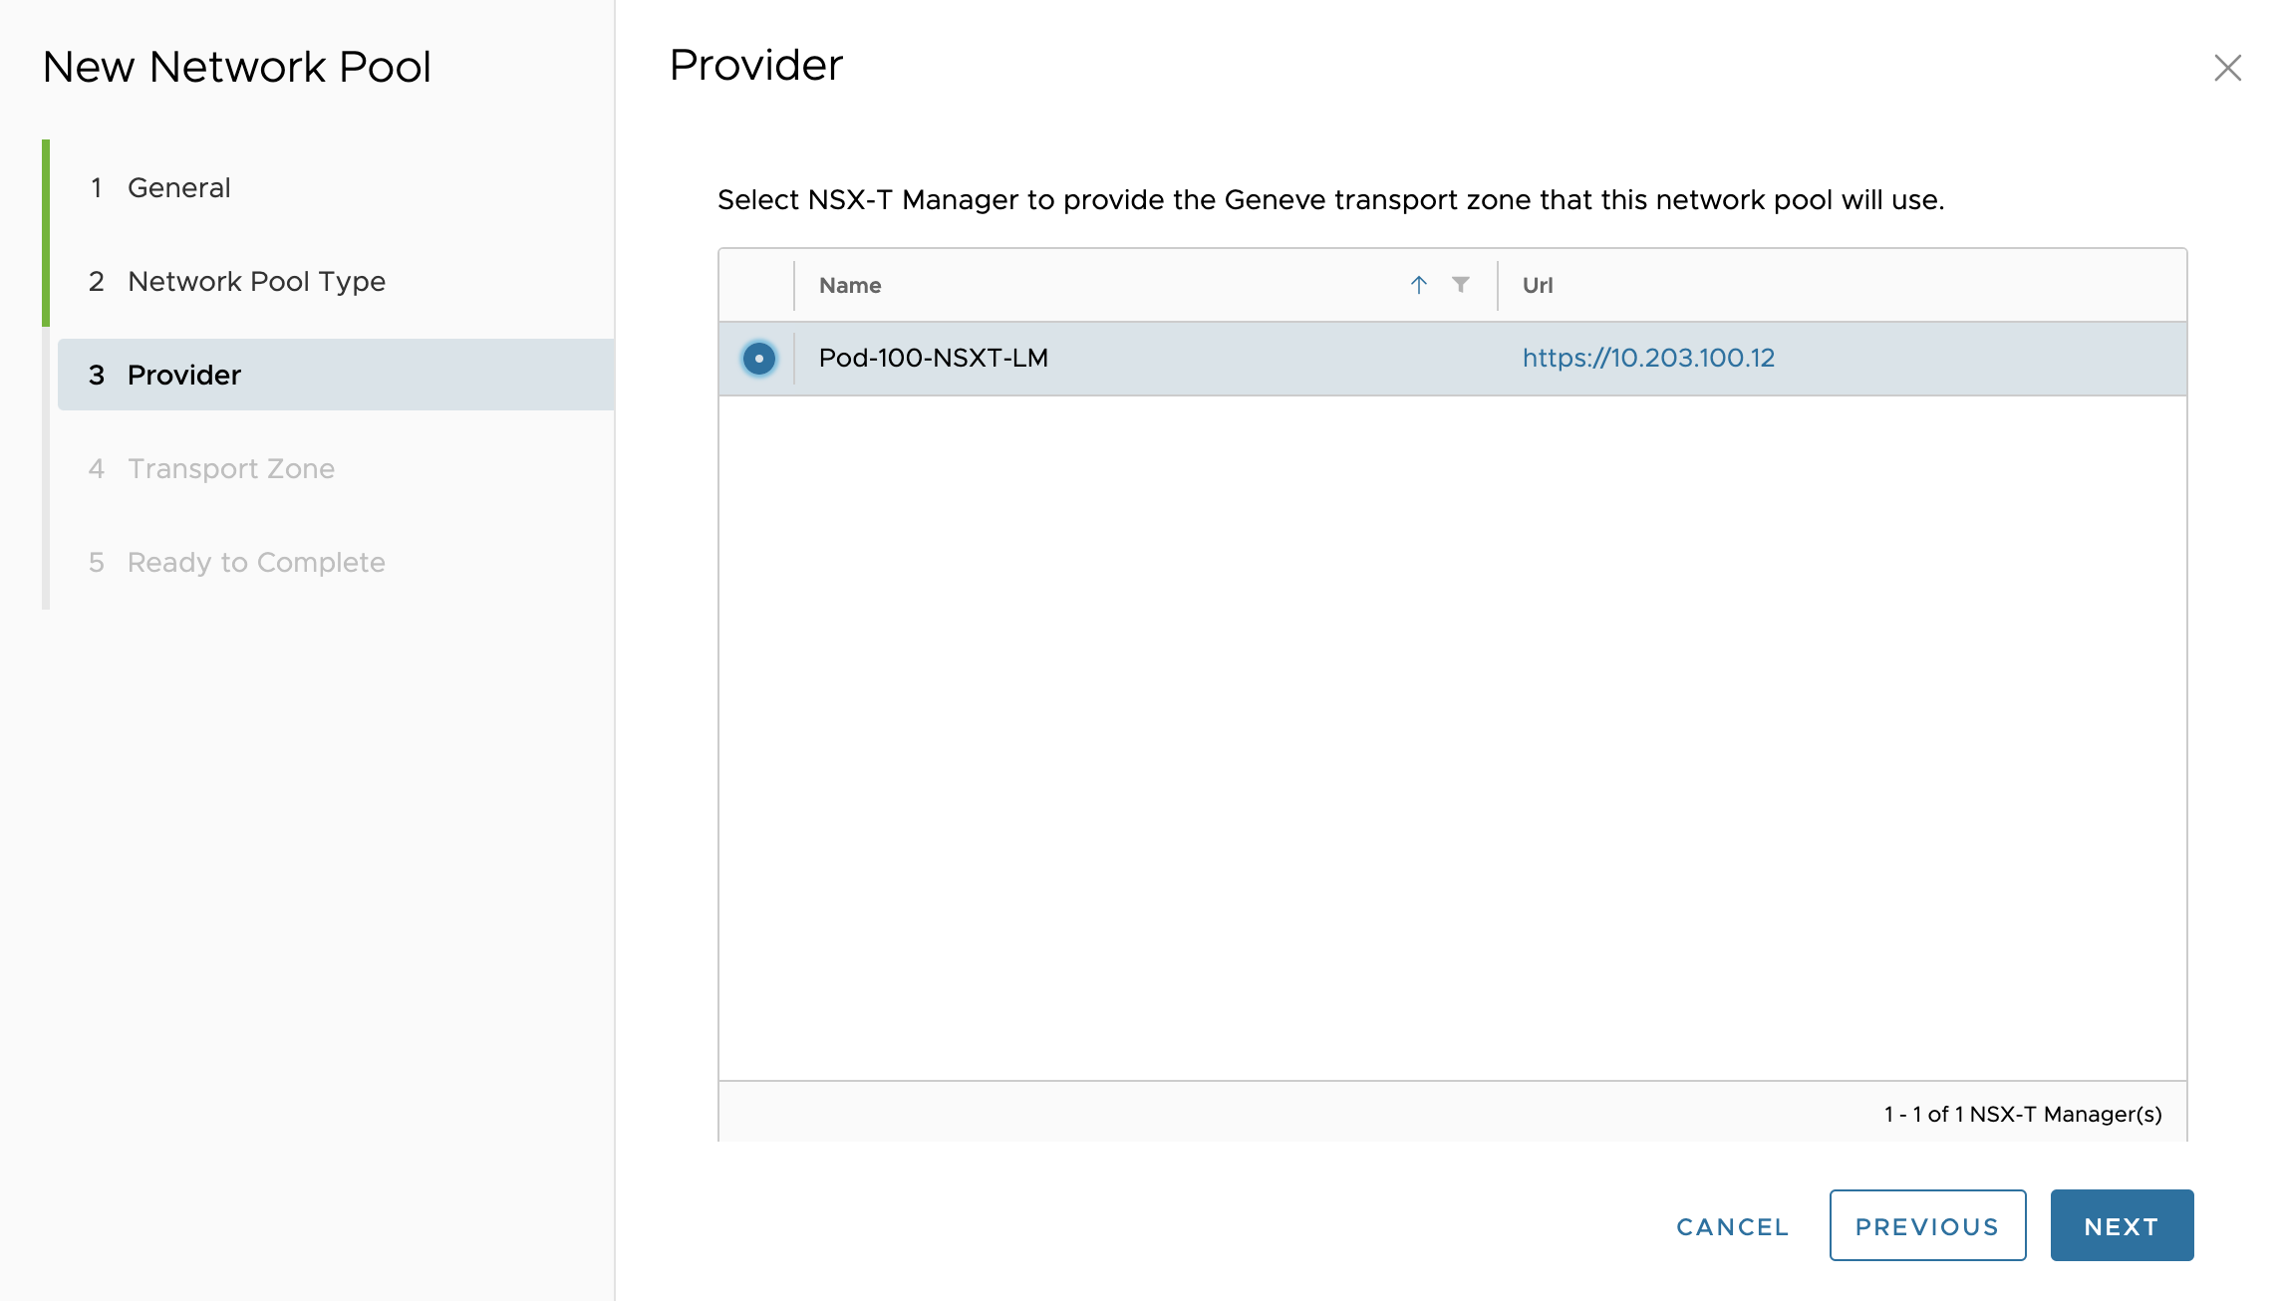Click the Pod-100-NSXT-LM name cell
Screen dimensions: 2280x1301
pos(933,359)
